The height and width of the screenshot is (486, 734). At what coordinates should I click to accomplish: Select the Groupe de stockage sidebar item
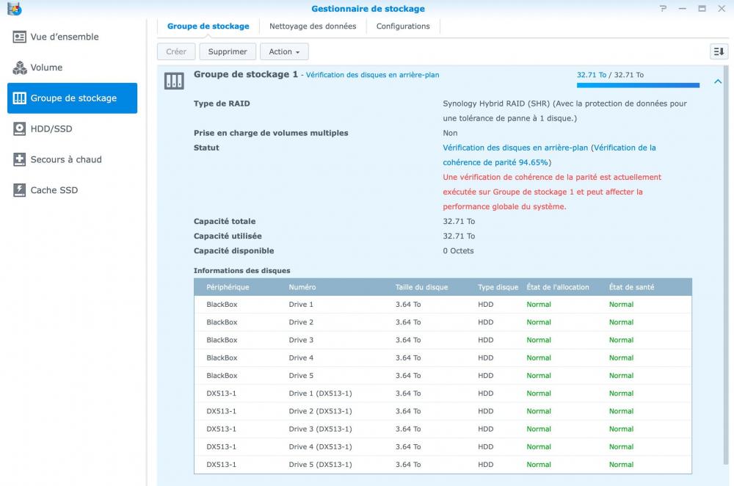coord(72,98)
